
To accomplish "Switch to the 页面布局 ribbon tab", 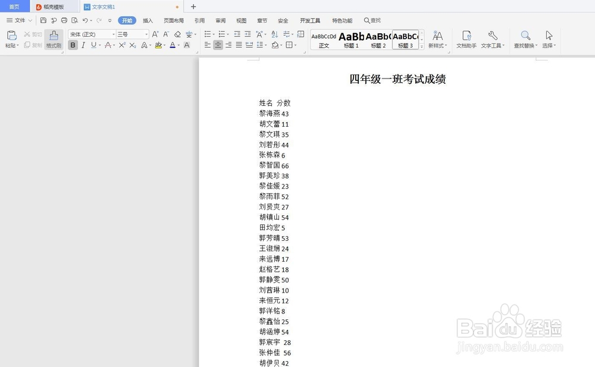I will tap(174, 20).
